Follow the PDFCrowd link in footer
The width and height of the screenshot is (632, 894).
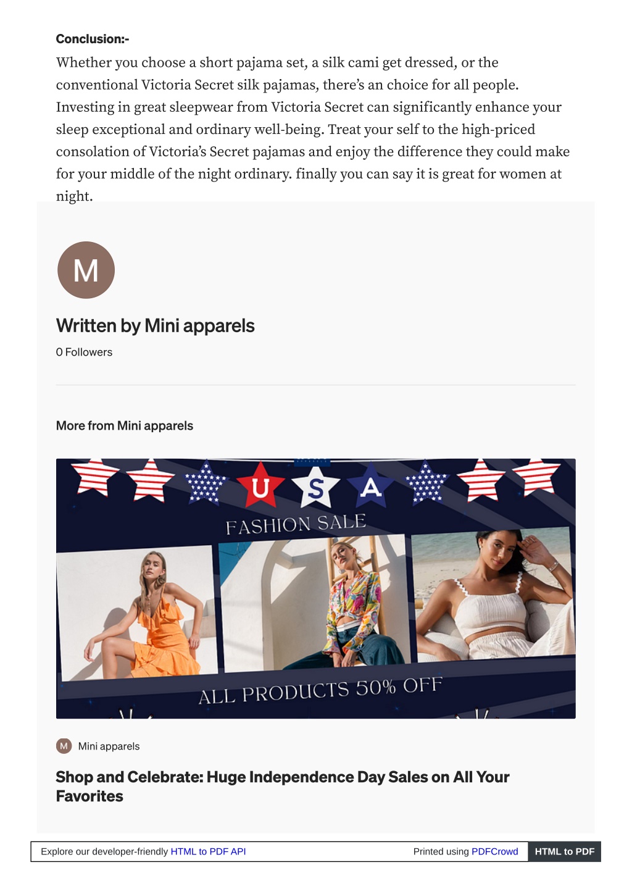click(494, 851)
